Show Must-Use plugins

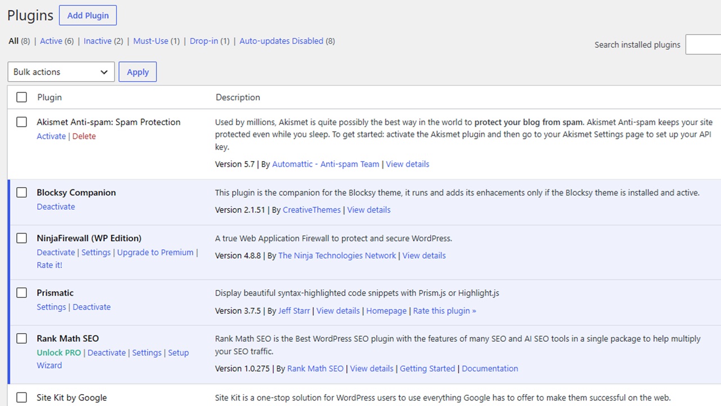tap(151, 41)
